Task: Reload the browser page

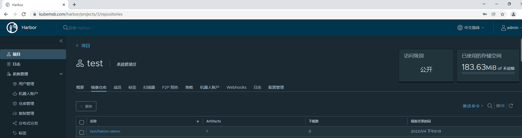Action: point(23,14)
